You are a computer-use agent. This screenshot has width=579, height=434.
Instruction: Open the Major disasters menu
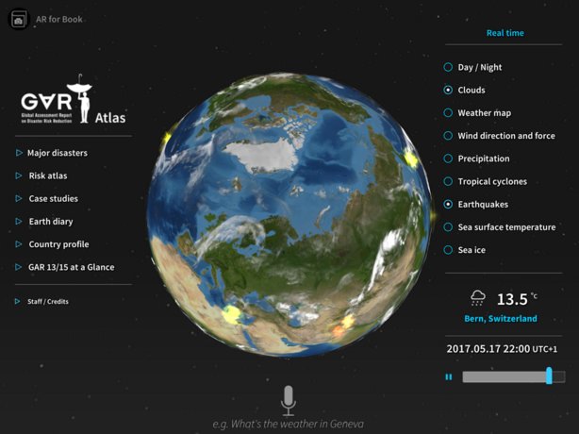click(x=58, y=153)
